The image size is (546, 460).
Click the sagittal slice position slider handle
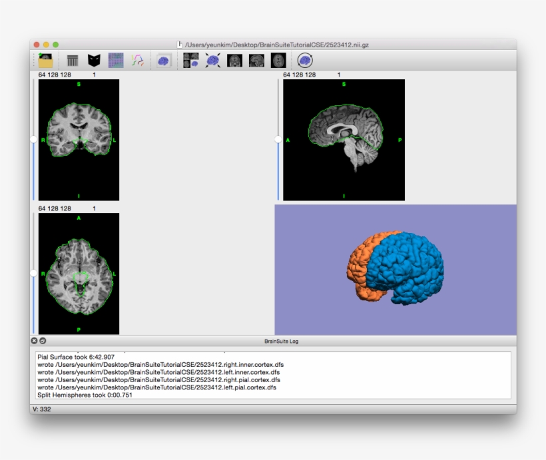point(278,140)
